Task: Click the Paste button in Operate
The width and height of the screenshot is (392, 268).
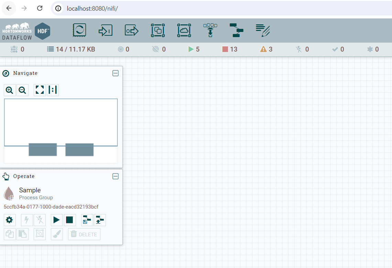Action: 22,234
